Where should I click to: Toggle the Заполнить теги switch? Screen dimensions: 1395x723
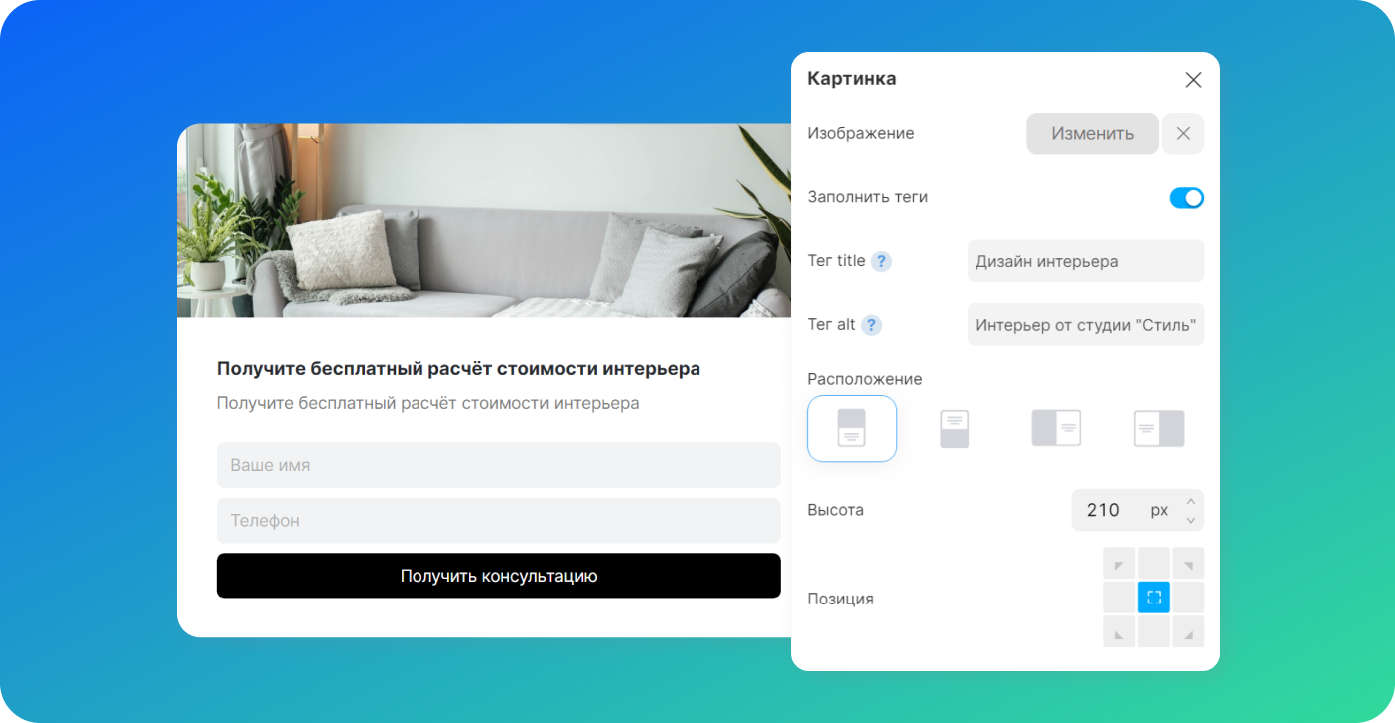pos(1186,198)
